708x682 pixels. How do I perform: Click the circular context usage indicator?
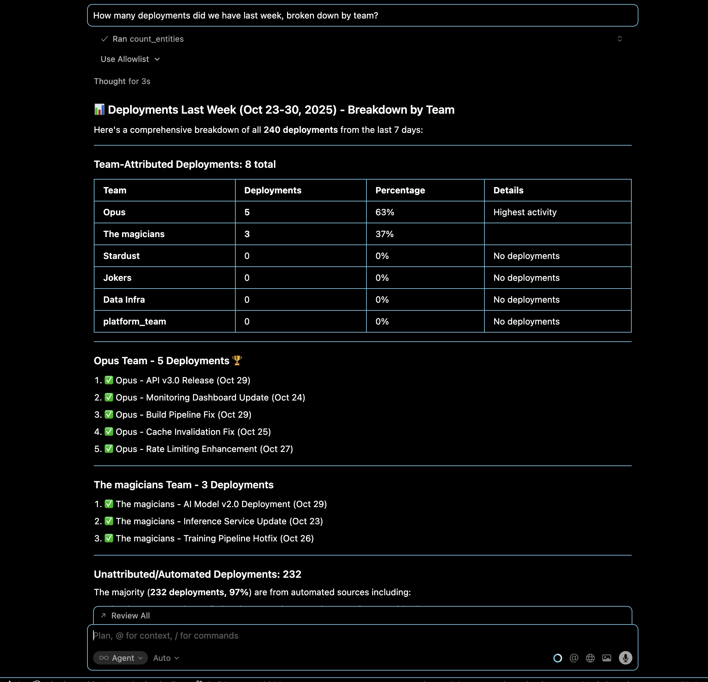point(557,658)
